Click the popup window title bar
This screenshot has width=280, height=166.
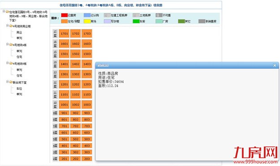[187, 66]
